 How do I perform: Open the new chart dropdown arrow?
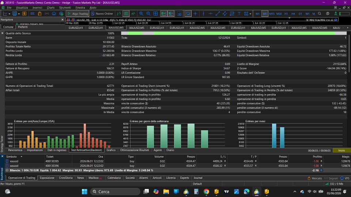pyautogui.click(x=9, y=14)
